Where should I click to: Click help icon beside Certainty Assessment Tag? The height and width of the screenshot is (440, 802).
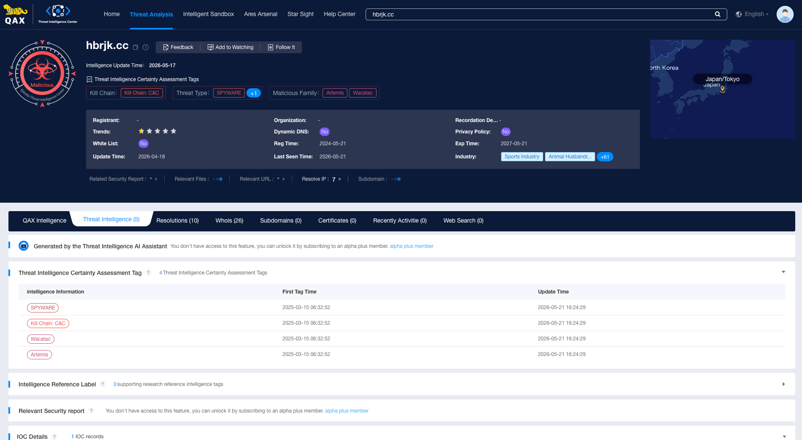[148, 273]
